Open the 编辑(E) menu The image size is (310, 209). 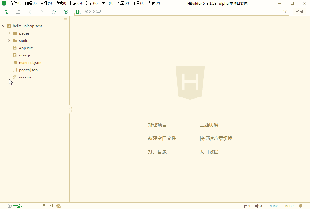tap(31, 3)
